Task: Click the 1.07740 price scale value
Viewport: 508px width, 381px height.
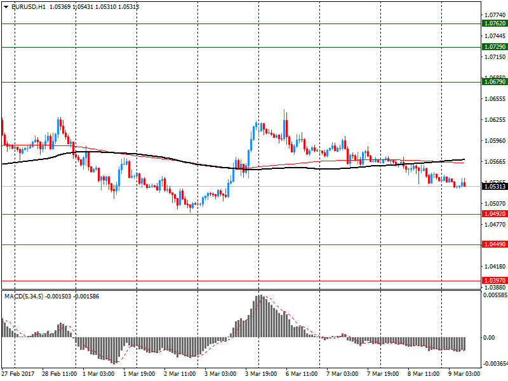Action: tap(495, 15)
